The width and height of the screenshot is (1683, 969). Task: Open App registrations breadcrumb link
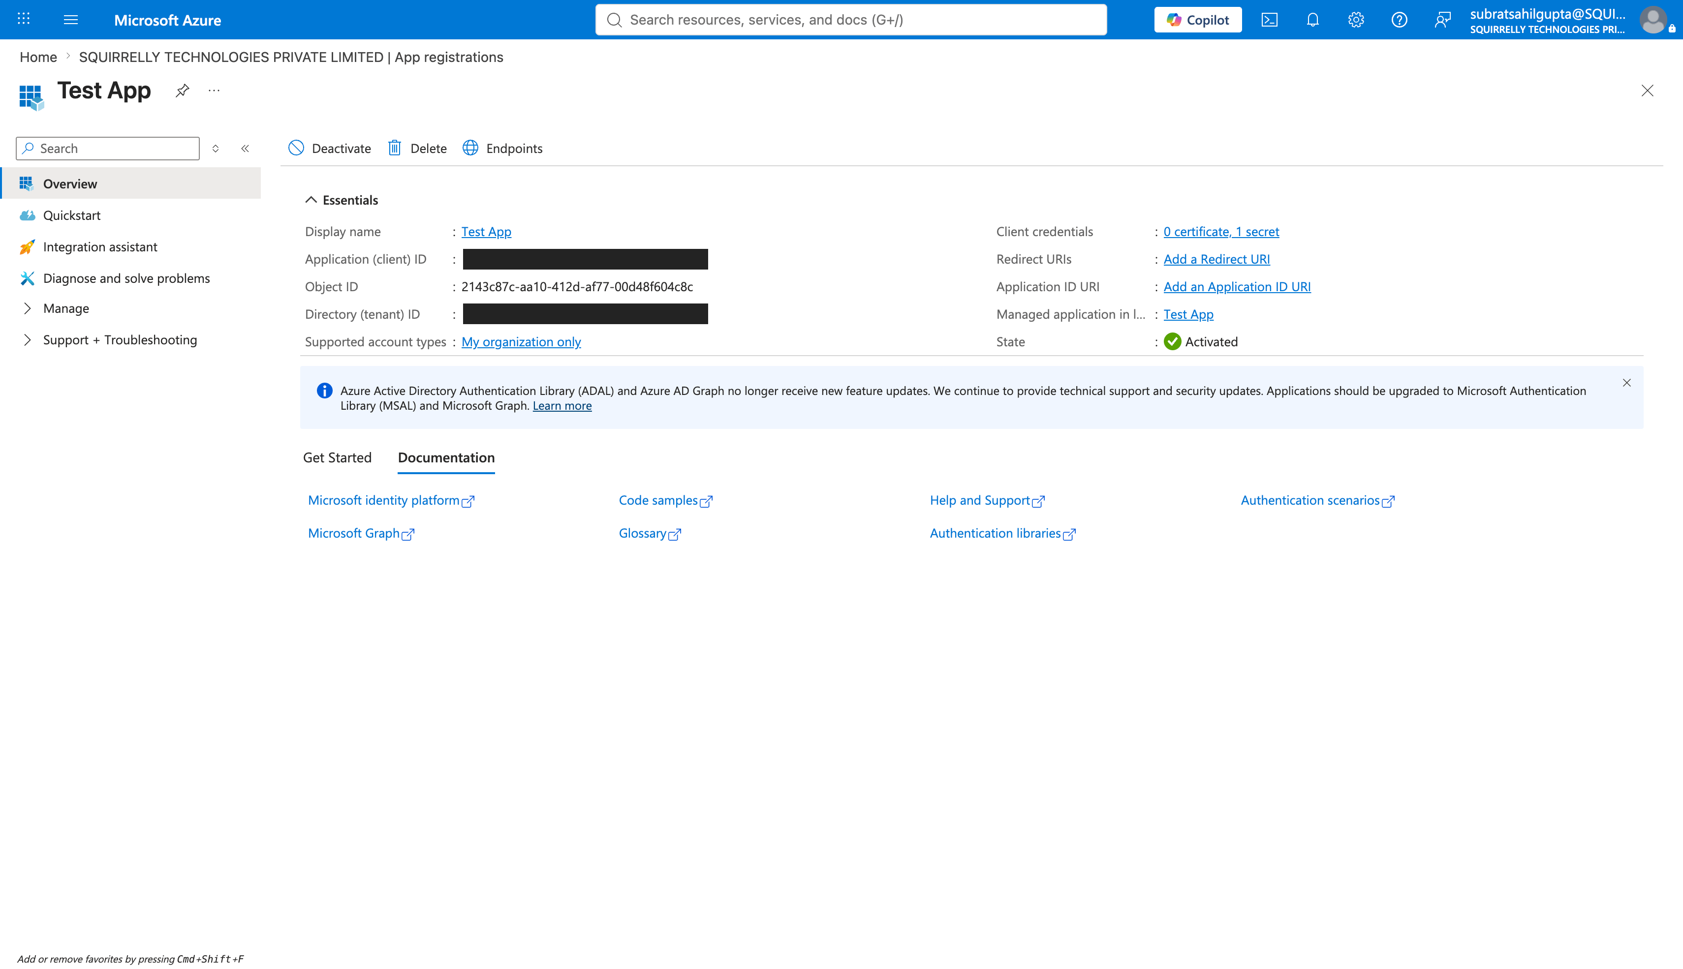point(291,57)
